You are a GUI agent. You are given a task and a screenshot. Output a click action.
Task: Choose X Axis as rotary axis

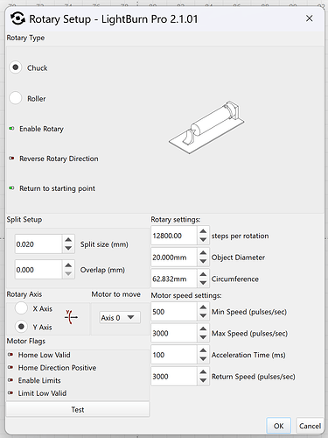pos(21,308)
